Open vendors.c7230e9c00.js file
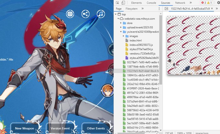 click(142, 54)
